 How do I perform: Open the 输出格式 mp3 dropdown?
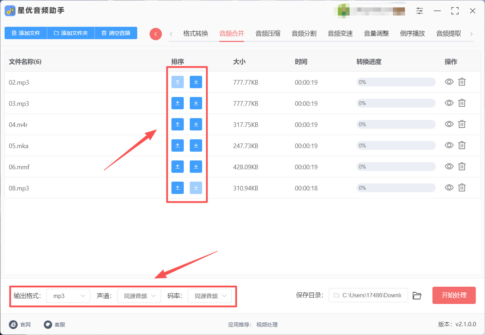click(x=68, y=296)
